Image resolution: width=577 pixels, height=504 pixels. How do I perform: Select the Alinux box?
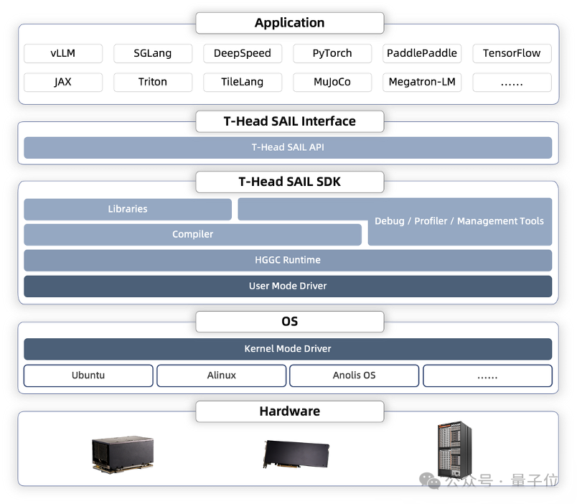222,375
